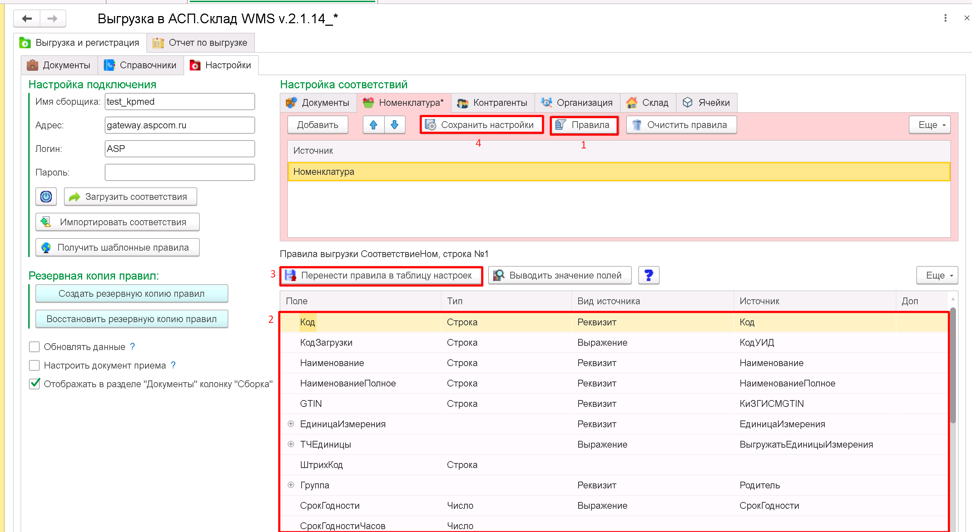The width and height of the screenshot is (972, 532).
Task: Uncheck the Отображать колонку Сборка checkbox
Action: 34,384
